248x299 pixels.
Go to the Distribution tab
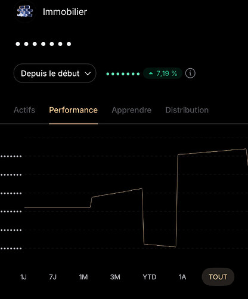[x=187, y=110]
